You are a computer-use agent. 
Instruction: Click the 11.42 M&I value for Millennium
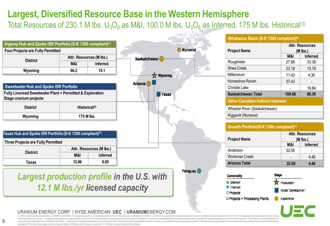coord(290,75)
